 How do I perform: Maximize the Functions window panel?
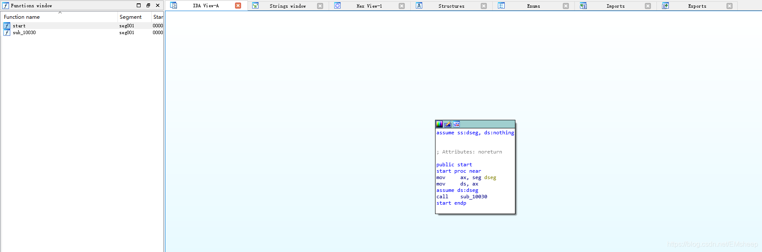tap(138, 6)
